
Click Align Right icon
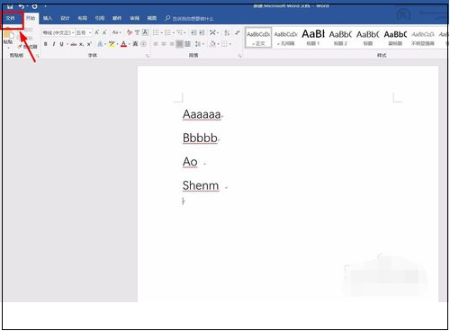[x=172, y=44]
